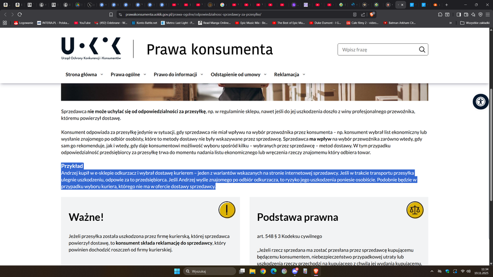Open the Całe filmy 2 bookmark

[x=362, y=23]
